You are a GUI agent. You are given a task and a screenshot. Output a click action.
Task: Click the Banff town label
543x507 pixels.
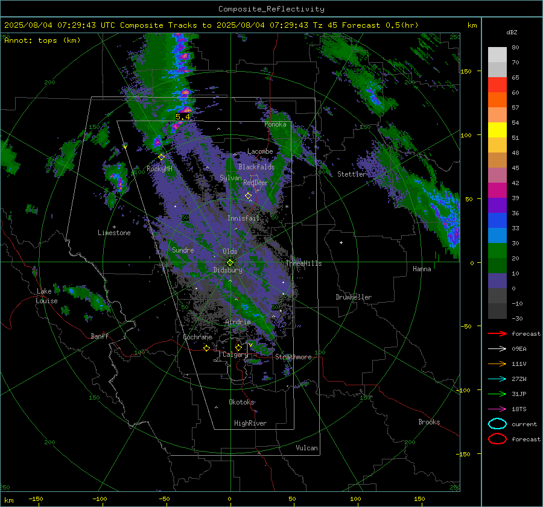coord(100,336)
